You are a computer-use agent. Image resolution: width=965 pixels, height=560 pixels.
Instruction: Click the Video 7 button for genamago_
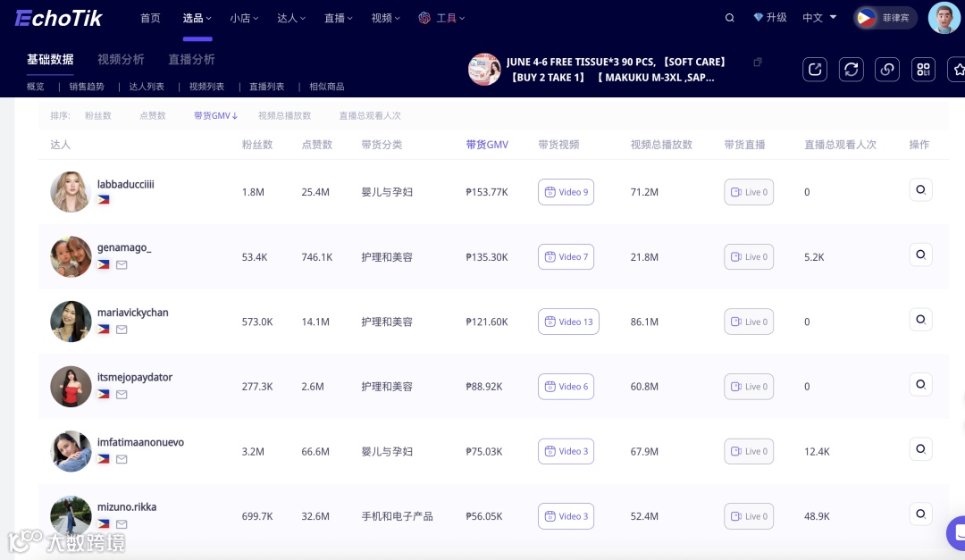point(566,256)
